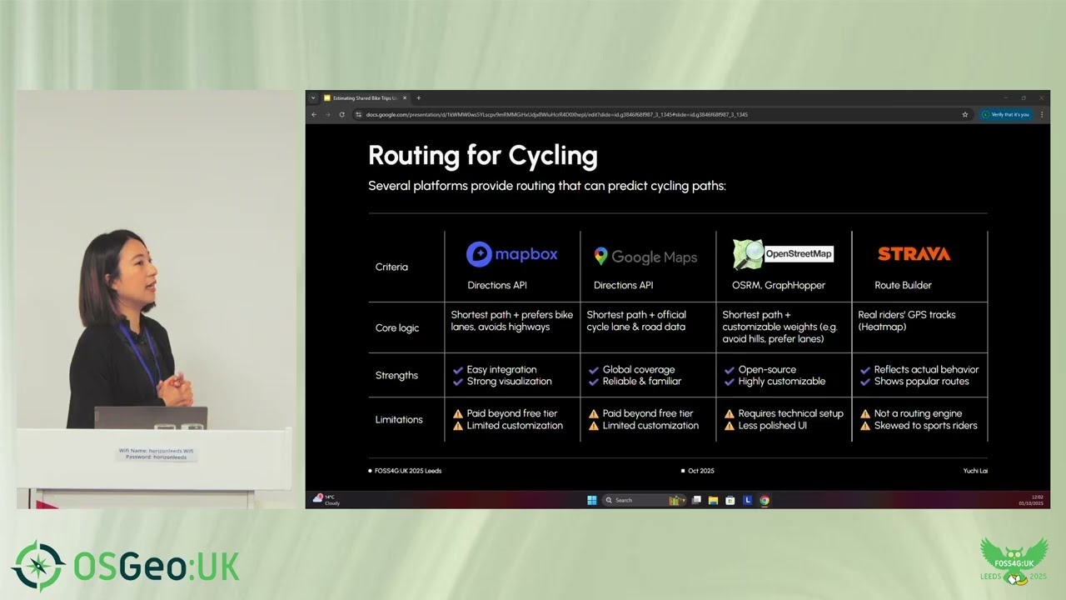Click the Strengths row label
This screenshot has width=1066, height=600.
pyautogui.click(x=396, y=376)
